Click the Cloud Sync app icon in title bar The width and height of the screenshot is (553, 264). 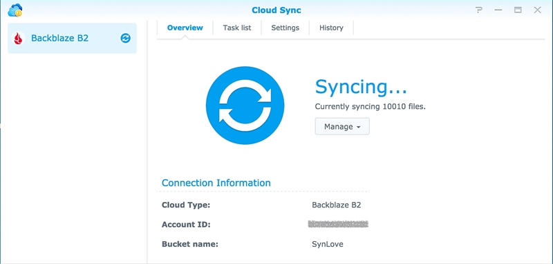tap(15, 10)
